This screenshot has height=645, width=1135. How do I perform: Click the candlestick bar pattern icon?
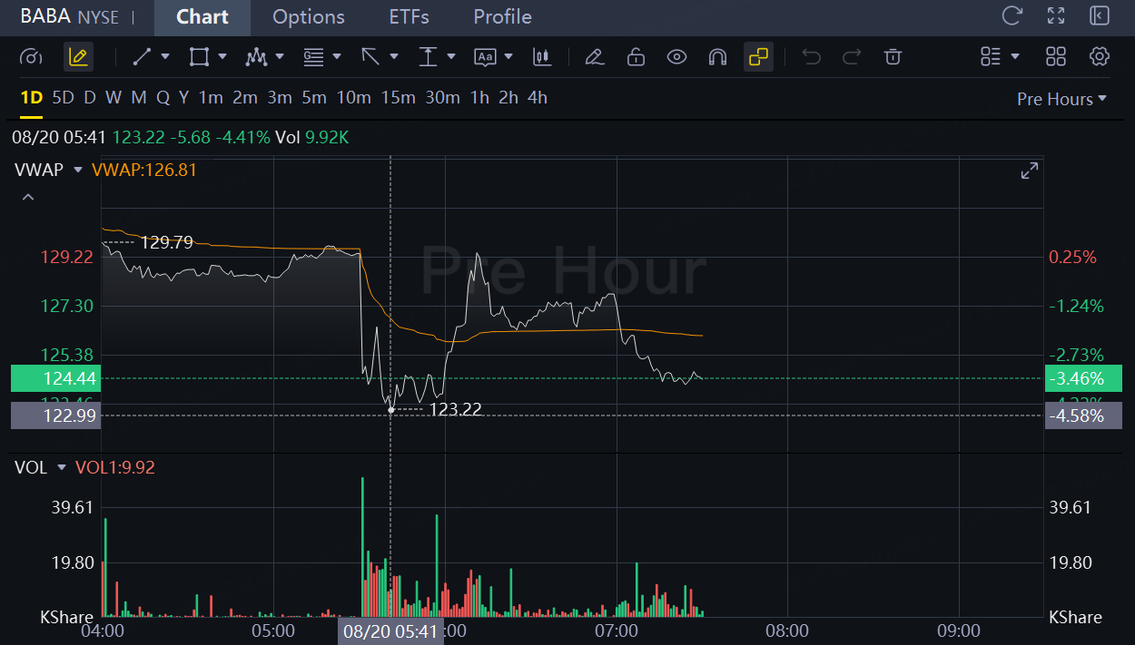point(542,57)
